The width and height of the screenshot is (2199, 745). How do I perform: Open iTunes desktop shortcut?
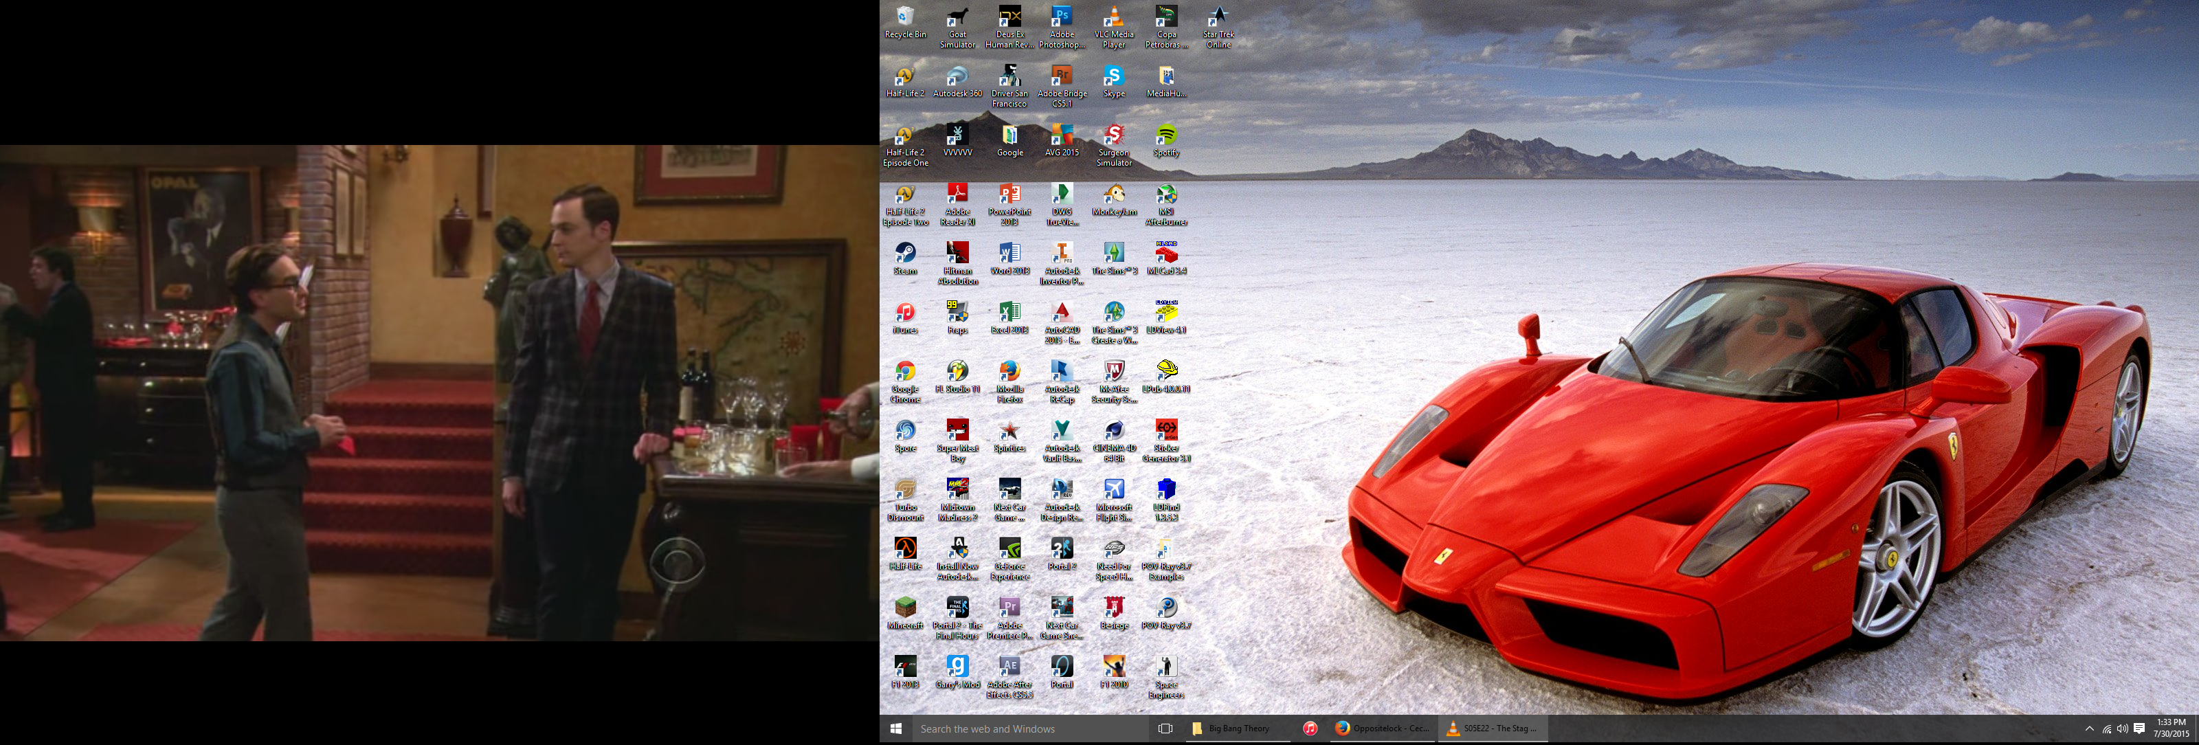click(905, 318)
